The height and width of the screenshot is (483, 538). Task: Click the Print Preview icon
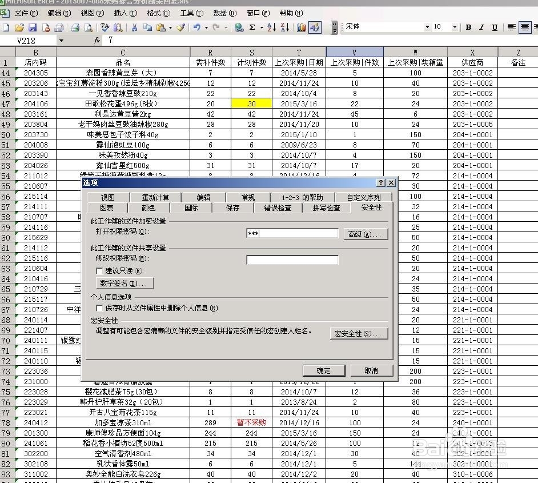[89, 27]
